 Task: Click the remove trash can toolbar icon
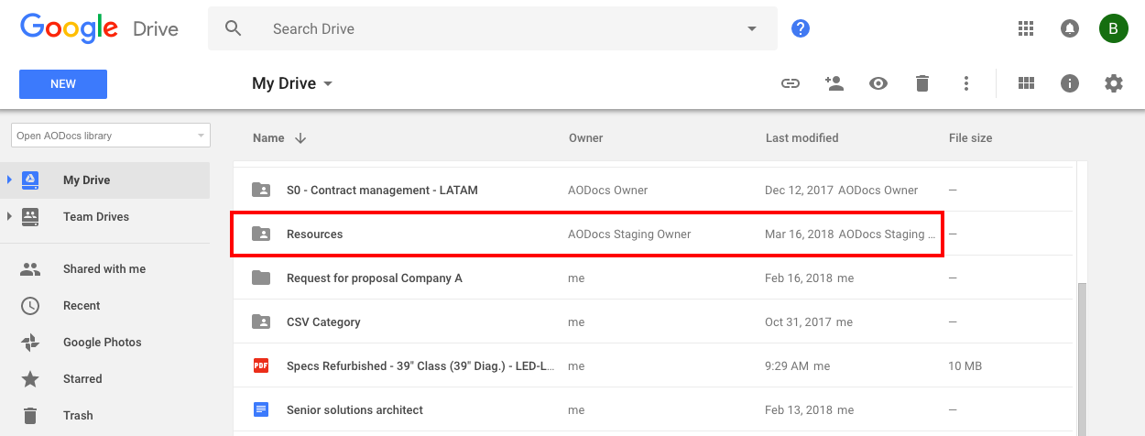[922, 83]
